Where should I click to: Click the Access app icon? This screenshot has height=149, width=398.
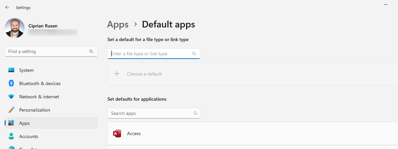[x=117, y=133]
